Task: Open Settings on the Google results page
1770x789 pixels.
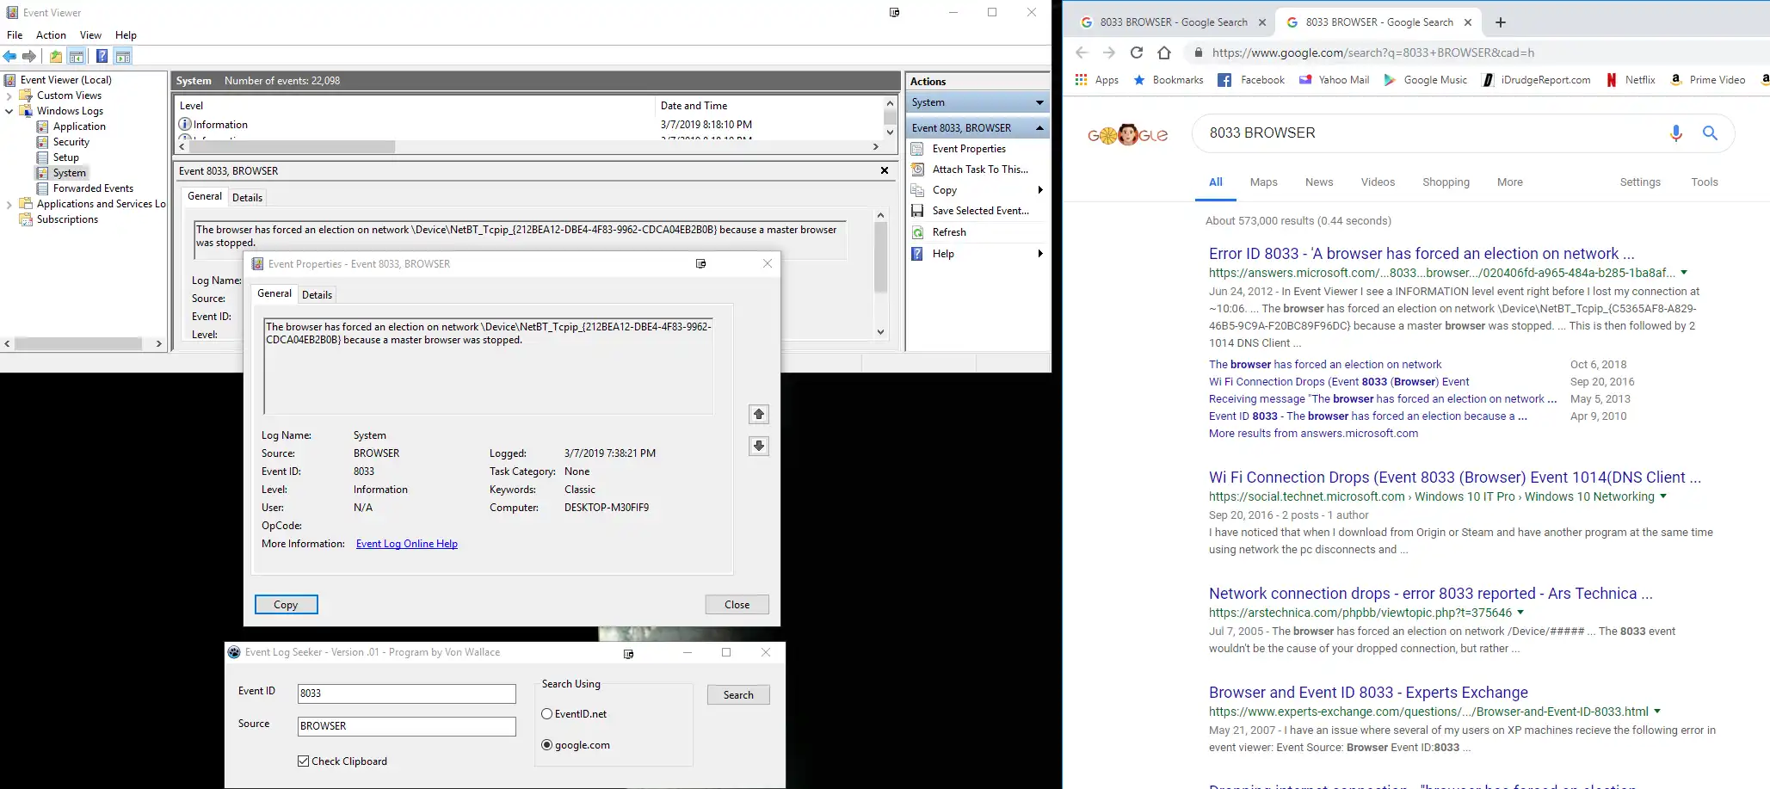Action: pyautogui.click(x=1640, y=182)
